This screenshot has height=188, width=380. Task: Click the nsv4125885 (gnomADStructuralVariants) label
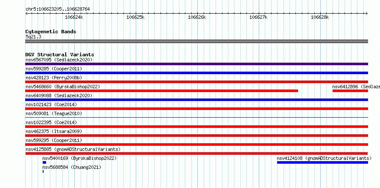73,149
